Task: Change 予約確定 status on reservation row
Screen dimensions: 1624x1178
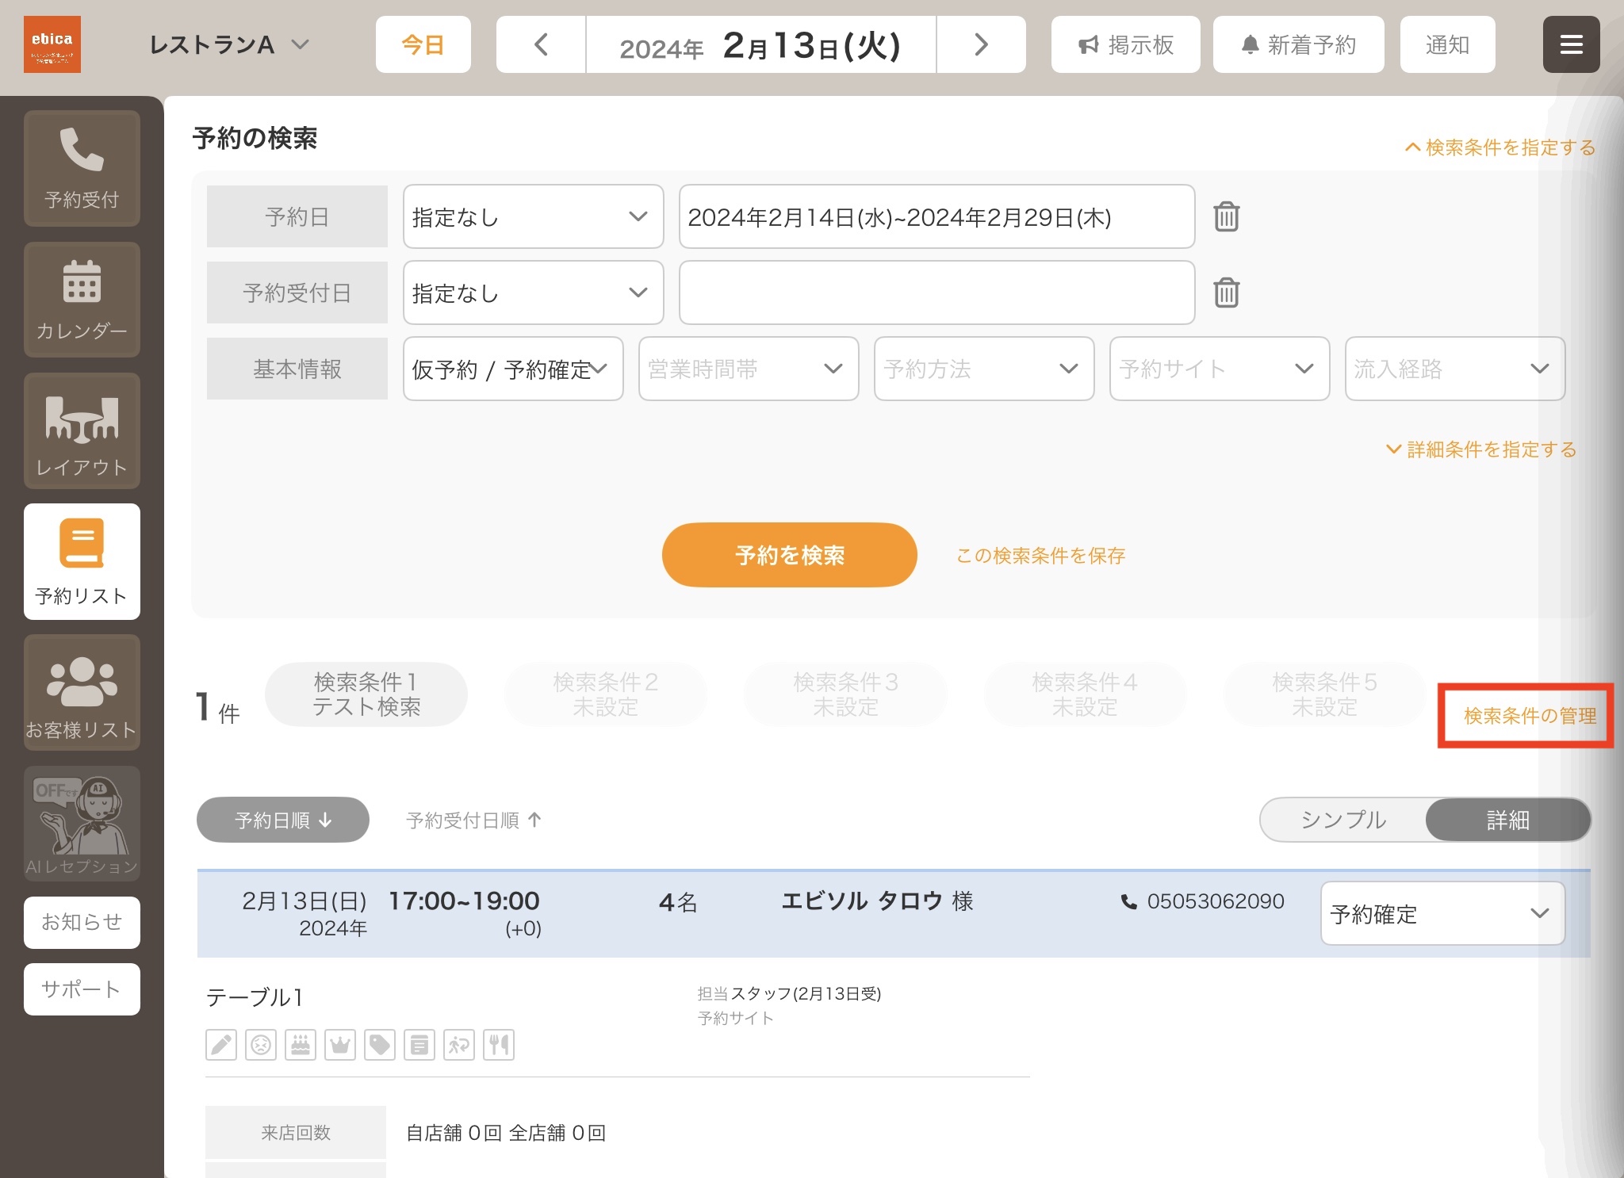Action: pyautogui.click(x=1442, y=913)
